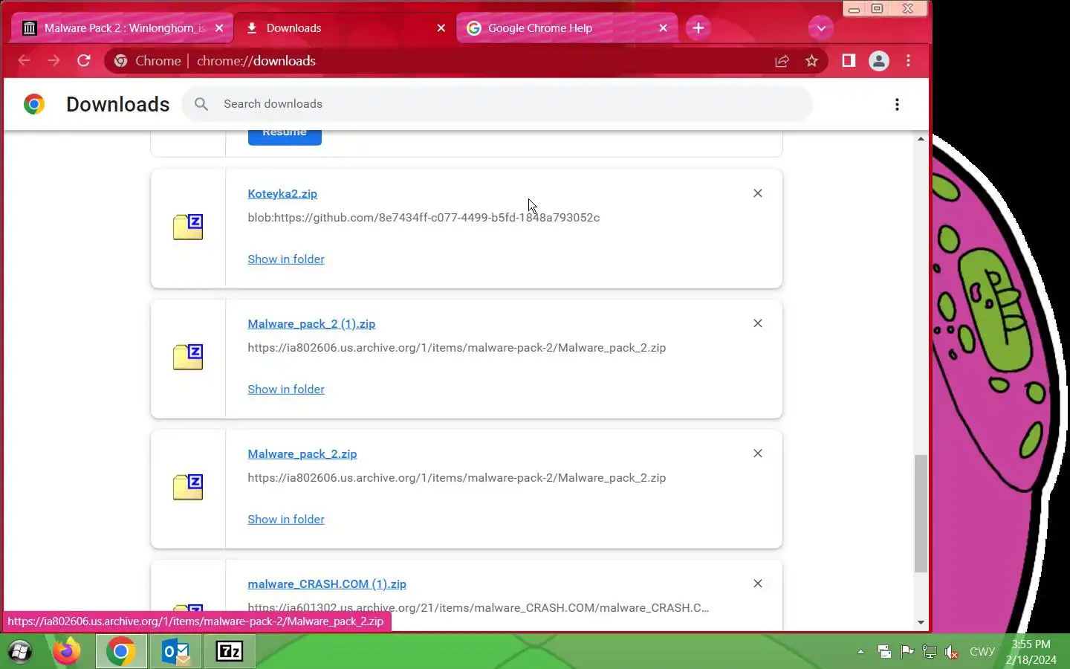This screenshot has width=1070, height=669.
Task: Go forward with the forward arrow
Action: 53,61
